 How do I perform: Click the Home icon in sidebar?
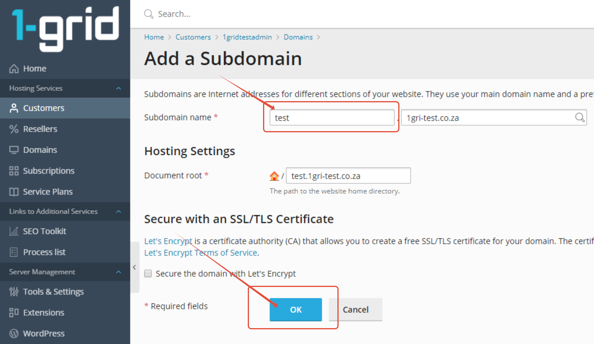pos(14,69)
